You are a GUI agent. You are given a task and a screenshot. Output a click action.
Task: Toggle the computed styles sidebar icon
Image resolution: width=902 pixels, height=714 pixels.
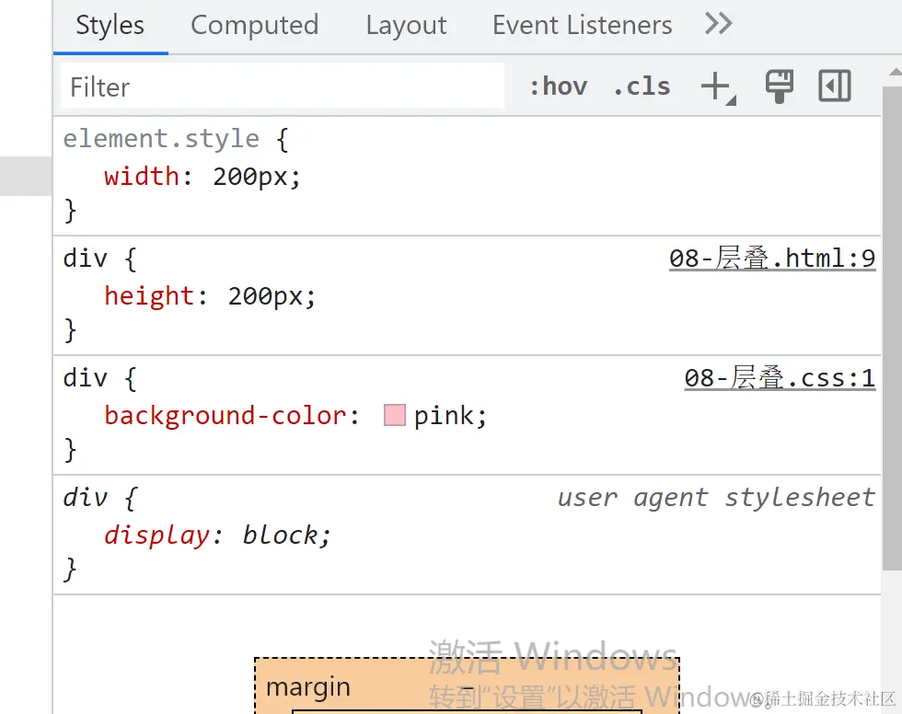coord(835,86)
